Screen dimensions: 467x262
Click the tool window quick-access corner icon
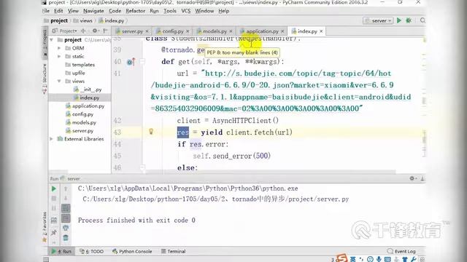45,259
